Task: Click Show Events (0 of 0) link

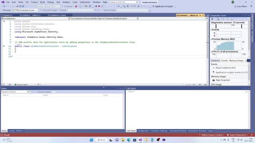Action: point(226,68)
